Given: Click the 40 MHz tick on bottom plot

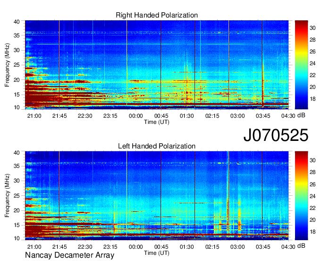Looking at the screenshot, I should (17, 153).
